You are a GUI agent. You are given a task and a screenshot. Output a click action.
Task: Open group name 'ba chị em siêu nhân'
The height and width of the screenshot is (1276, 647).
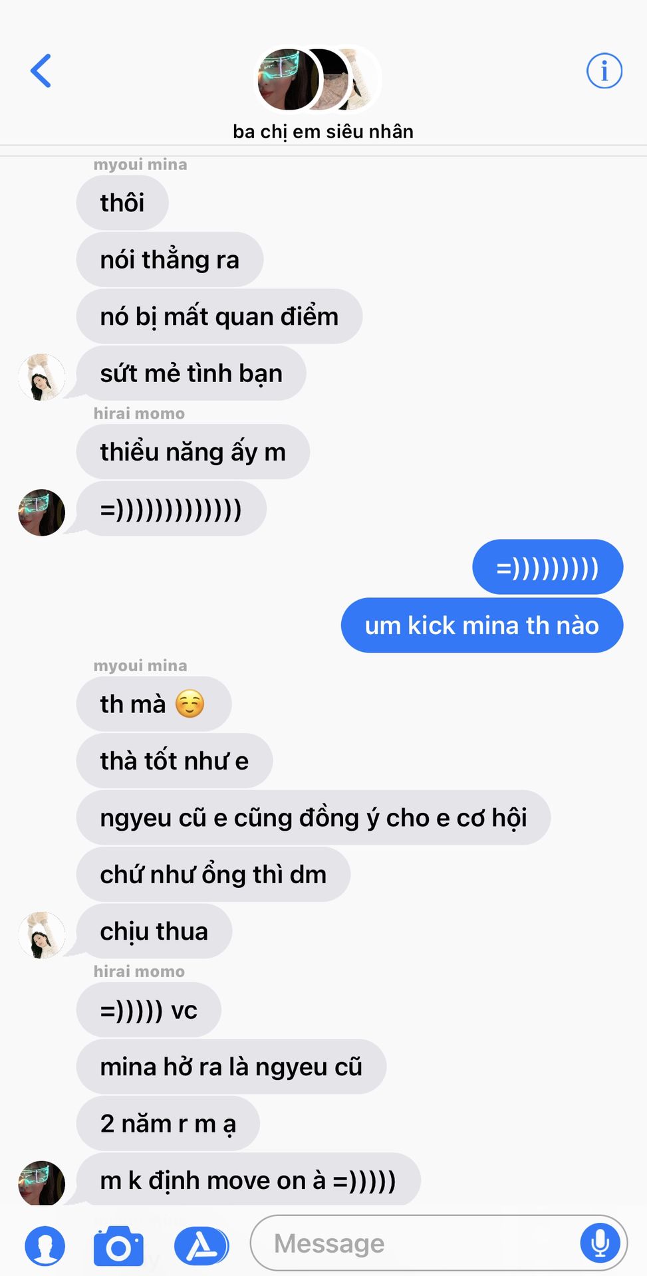click(x=323, y=132)
